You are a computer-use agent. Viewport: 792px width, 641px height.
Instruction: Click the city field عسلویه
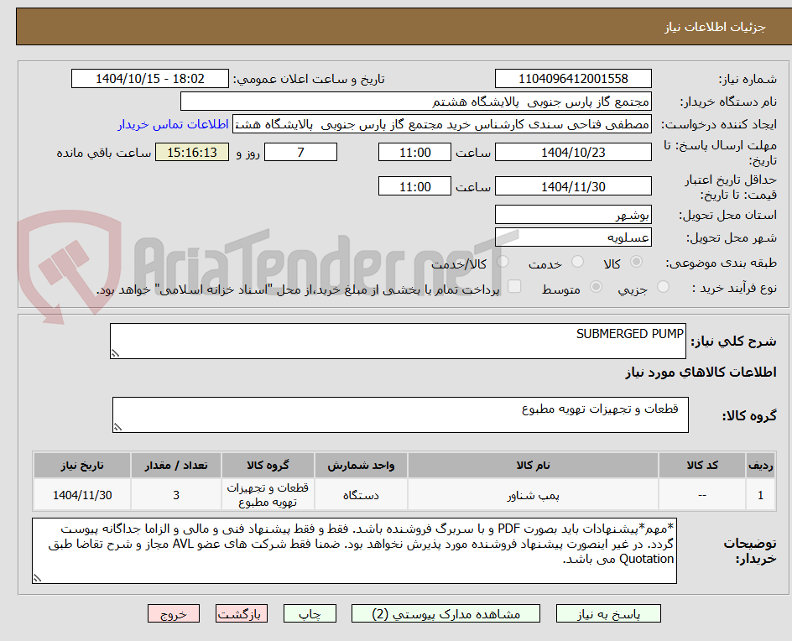(x=573, y=237)
